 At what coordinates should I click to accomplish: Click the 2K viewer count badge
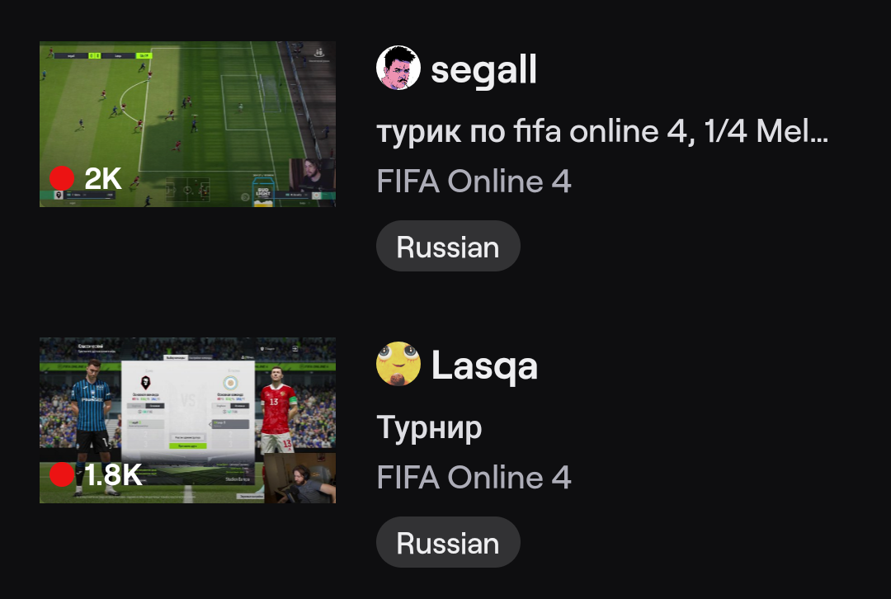point(103,178)
